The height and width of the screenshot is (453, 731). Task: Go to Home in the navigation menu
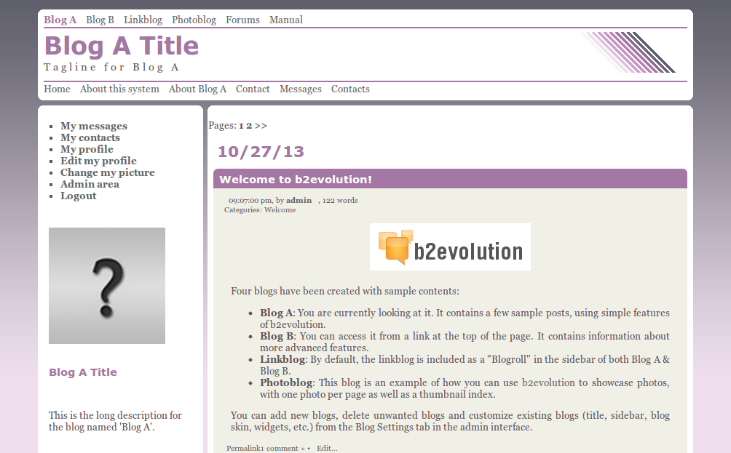[x=57, y=89]
